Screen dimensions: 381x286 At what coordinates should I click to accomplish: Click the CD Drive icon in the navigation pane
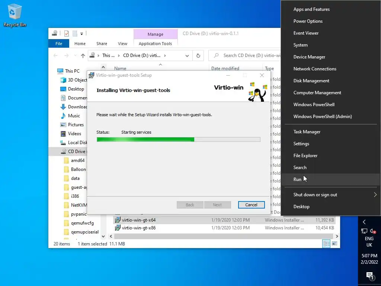click(63, 151)
